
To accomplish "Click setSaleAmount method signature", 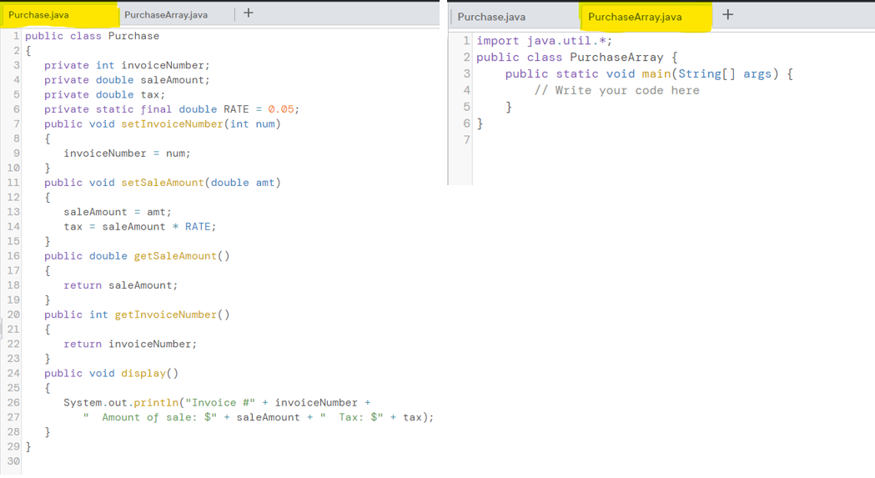I will click(163, 183).
